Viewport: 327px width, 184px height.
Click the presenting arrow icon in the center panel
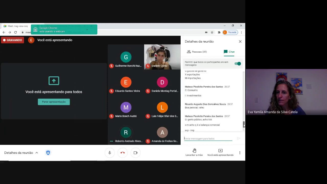pos(54,81)
